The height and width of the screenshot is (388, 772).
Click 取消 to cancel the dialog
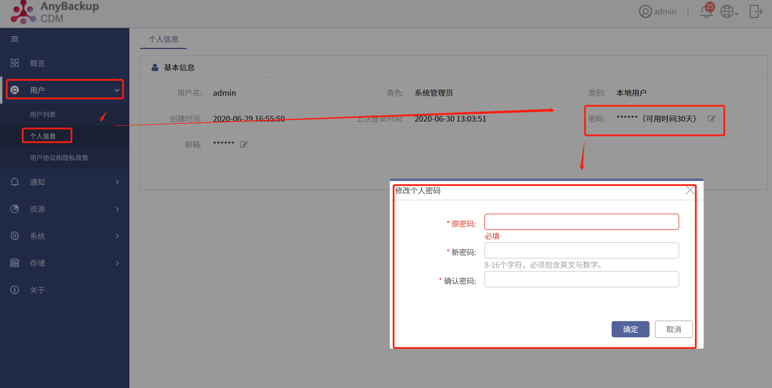[x=673, y=329]
